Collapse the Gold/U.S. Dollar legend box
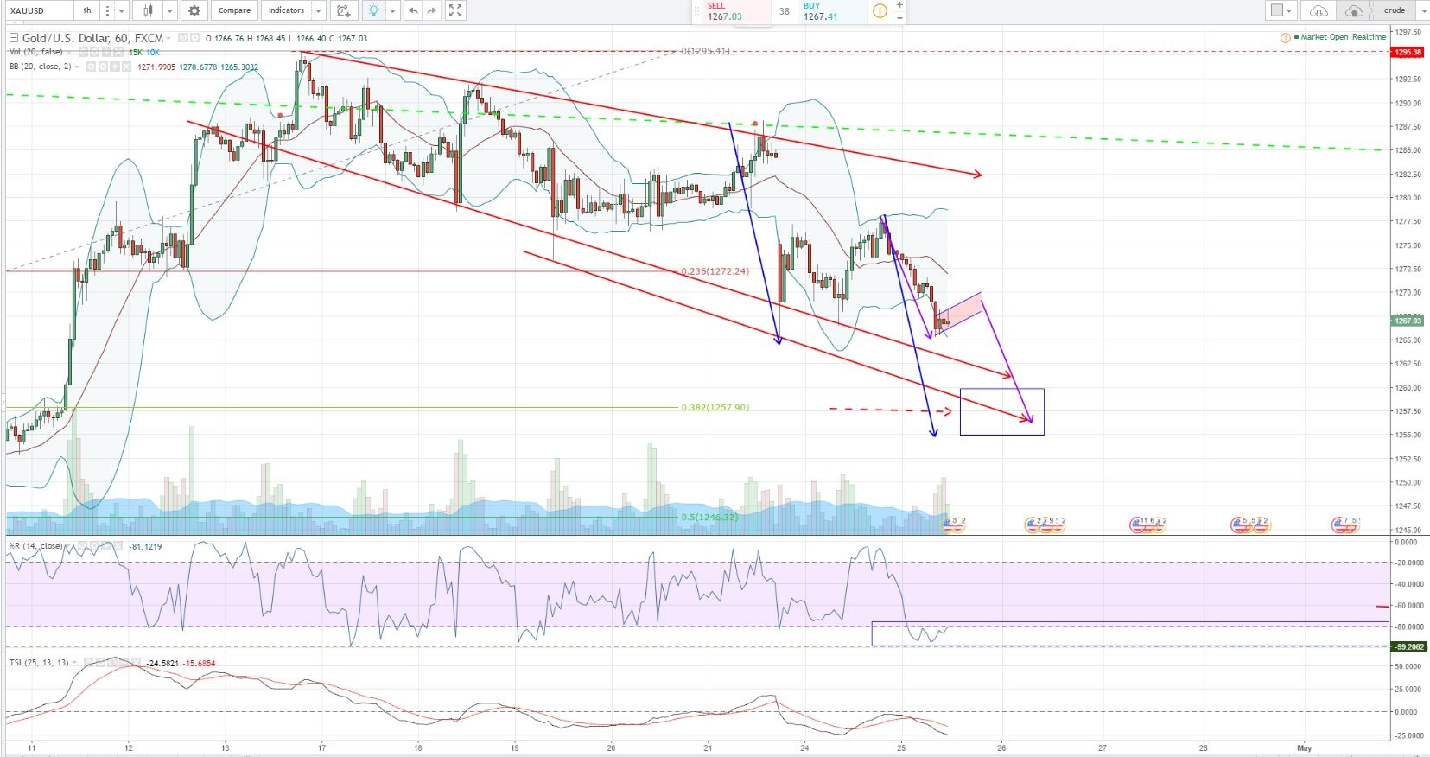Viewport: 1430px width, 757px height. [x=13, y=38]
